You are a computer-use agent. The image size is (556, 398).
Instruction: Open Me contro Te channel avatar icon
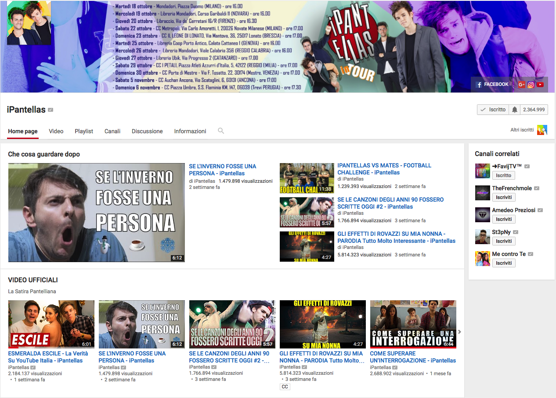(483, 259)
